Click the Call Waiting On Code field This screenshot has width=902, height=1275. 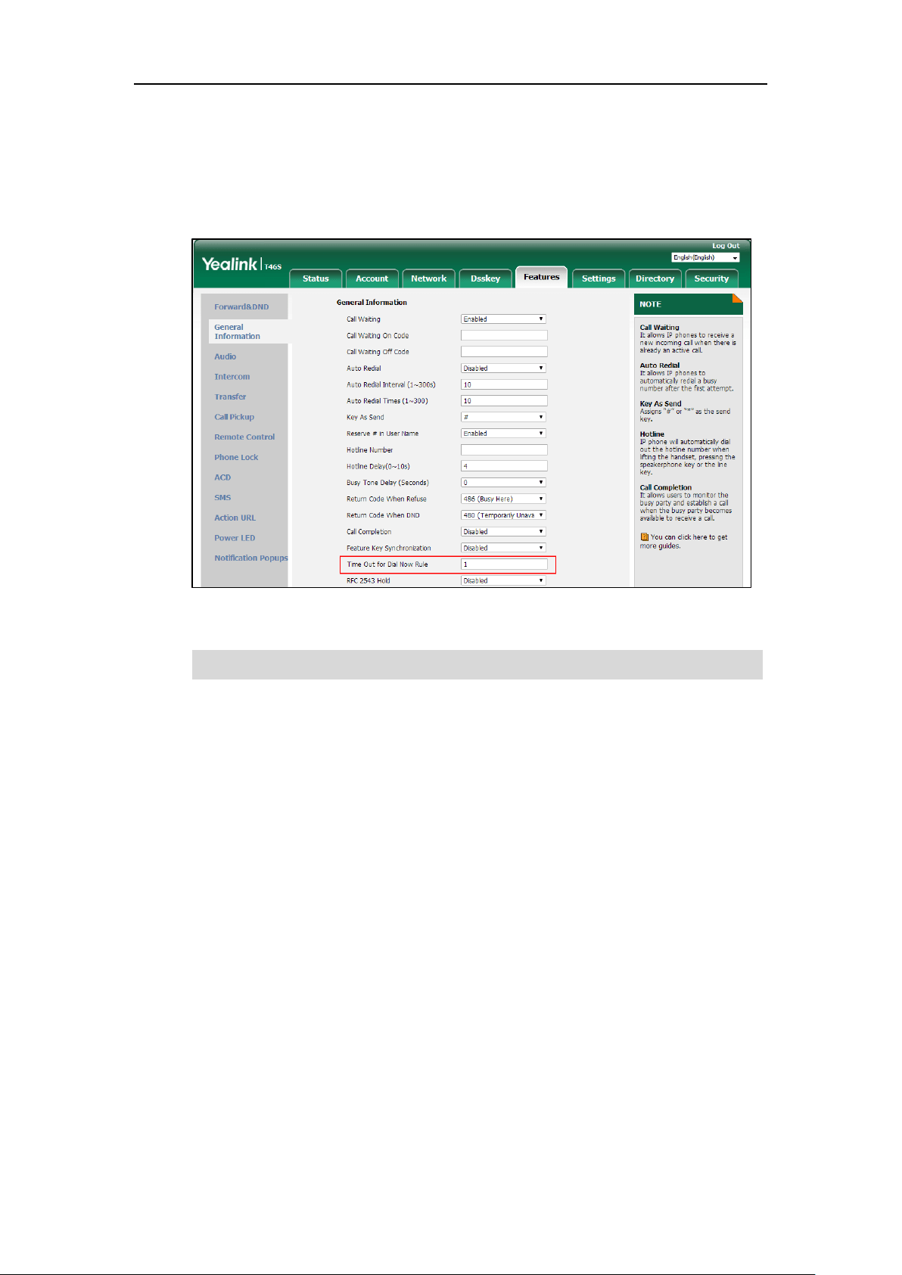pos(504,335)
